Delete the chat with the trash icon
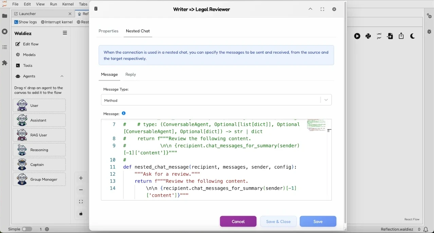 [x=96, y=9]
